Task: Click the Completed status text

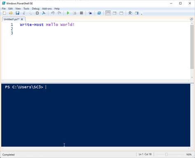Action: (8, 155)
